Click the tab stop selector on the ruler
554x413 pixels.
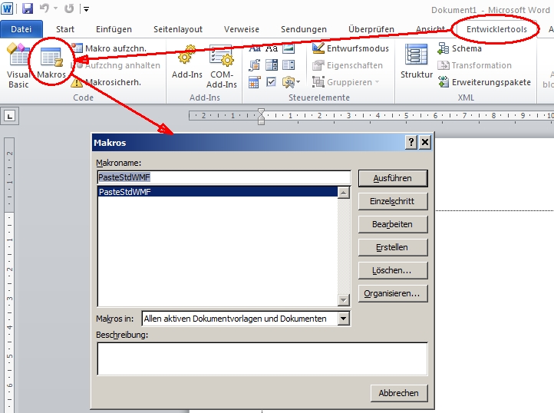coord(9,116)
